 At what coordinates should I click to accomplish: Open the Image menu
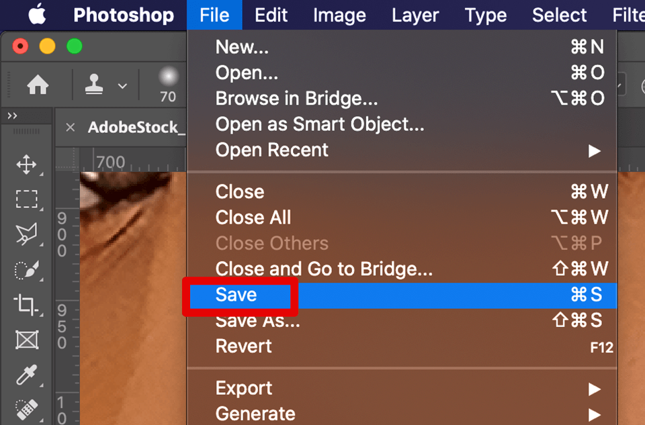coord(339,15)
